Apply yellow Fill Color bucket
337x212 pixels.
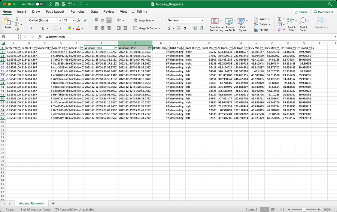tap(69, 28)
